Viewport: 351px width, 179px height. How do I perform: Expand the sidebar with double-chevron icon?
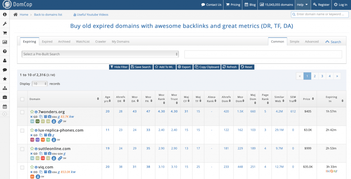point(5,114)
